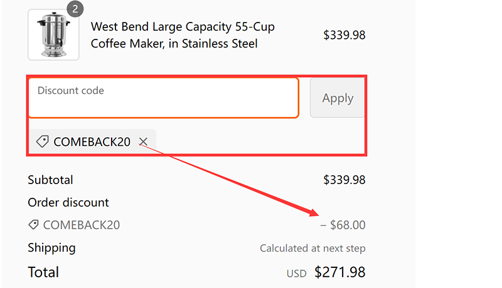This screenshot has width=502, height=288.
Task: Focus the Discount code input field
Action: 163,98
